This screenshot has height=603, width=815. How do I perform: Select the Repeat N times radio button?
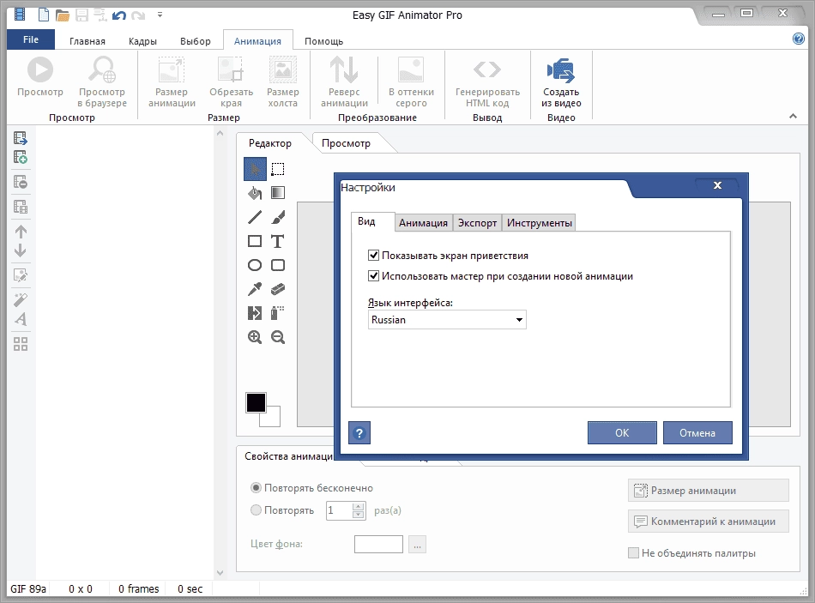pos(256,510)
